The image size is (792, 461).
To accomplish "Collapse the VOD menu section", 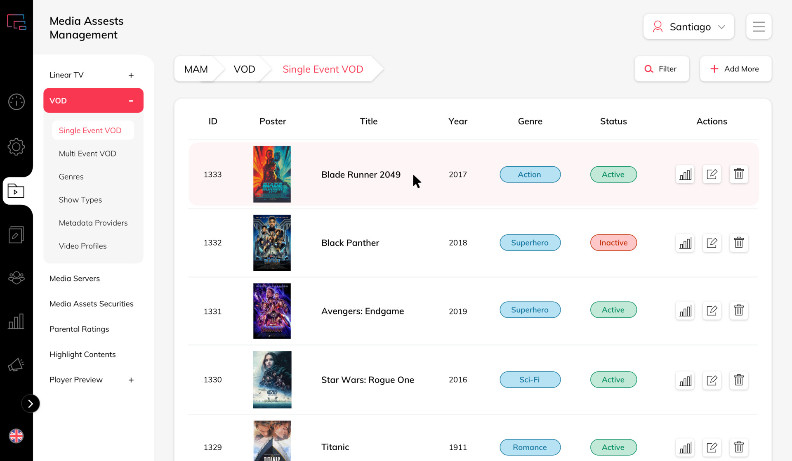I will [x=131, y=101].
